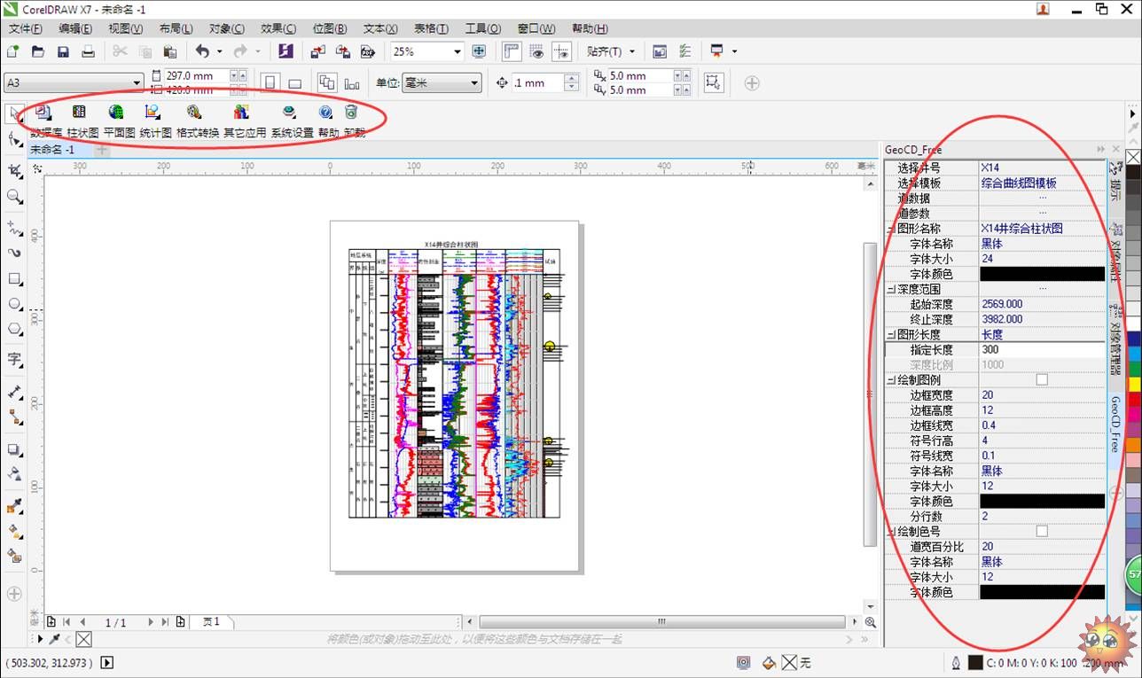
Task: Open the zoom level 25% dropdown
Action: pyautogui.click(x=458, y=51)
